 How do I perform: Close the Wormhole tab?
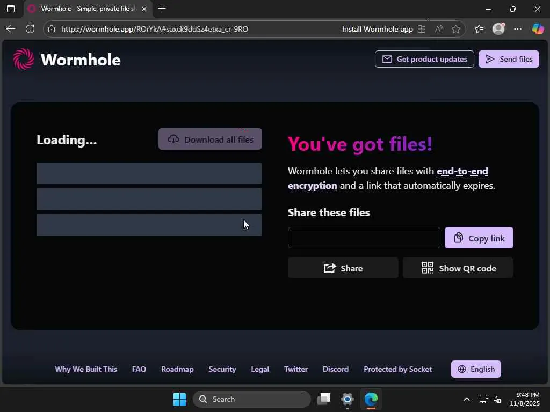pyautogui.click(x=144, y=9)
